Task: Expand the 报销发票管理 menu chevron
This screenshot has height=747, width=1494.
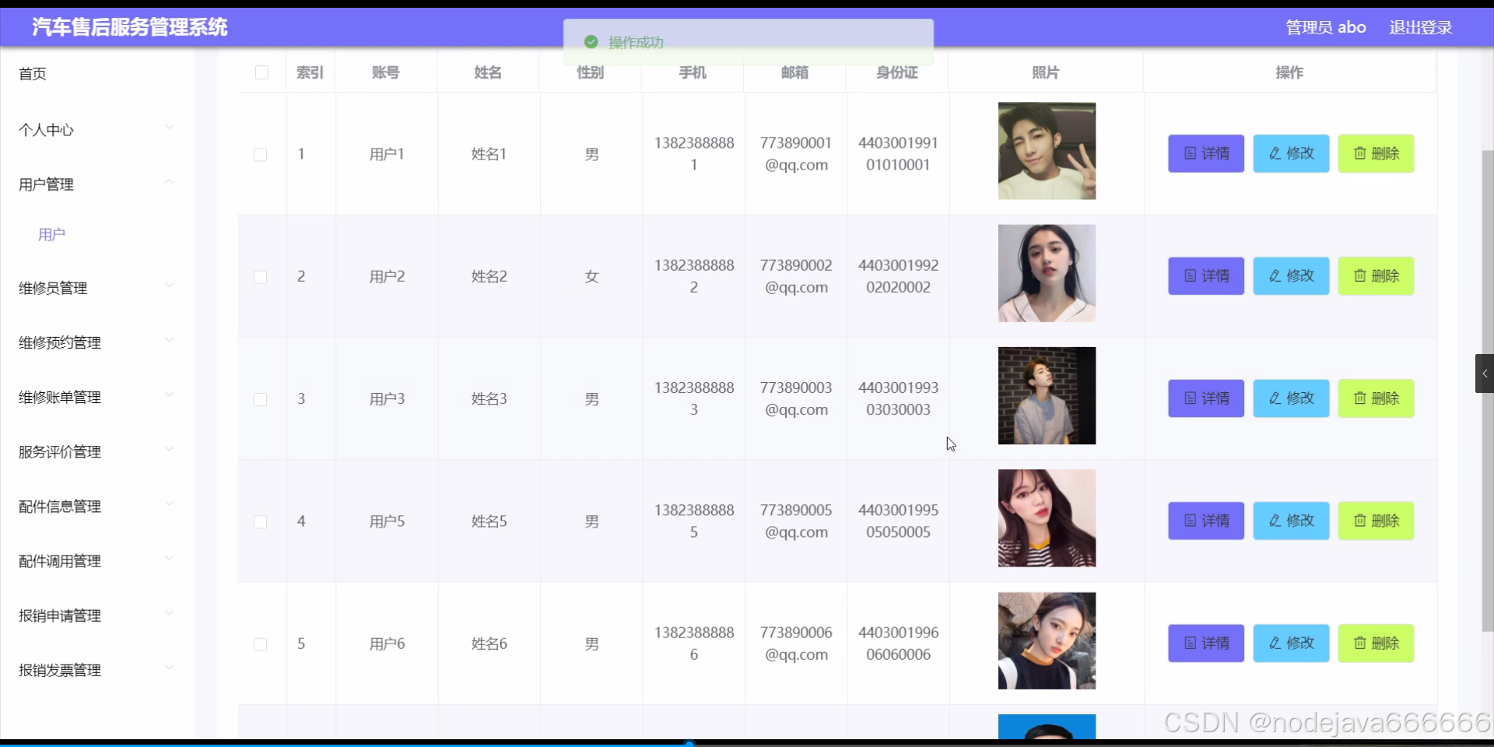Action: click(169, 668)
